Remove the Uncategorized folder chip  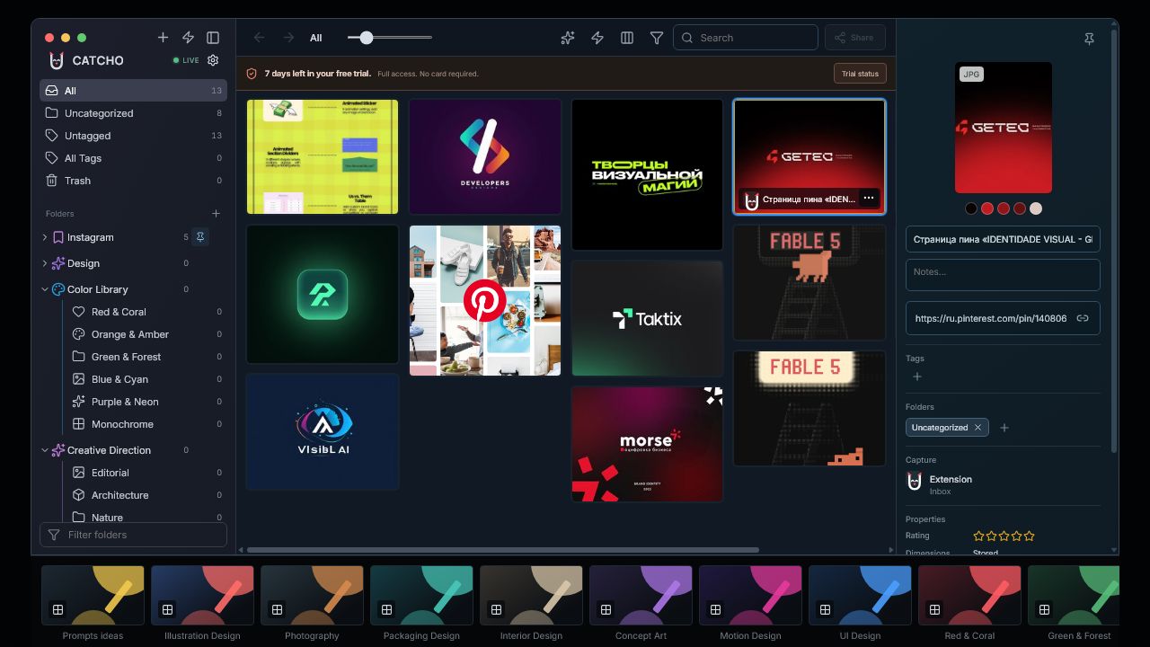pos(977,428)
